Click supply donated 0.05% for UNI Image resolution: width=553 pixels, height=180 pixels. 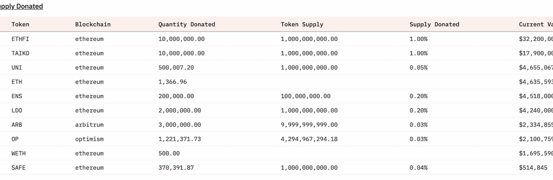[418, 67]
